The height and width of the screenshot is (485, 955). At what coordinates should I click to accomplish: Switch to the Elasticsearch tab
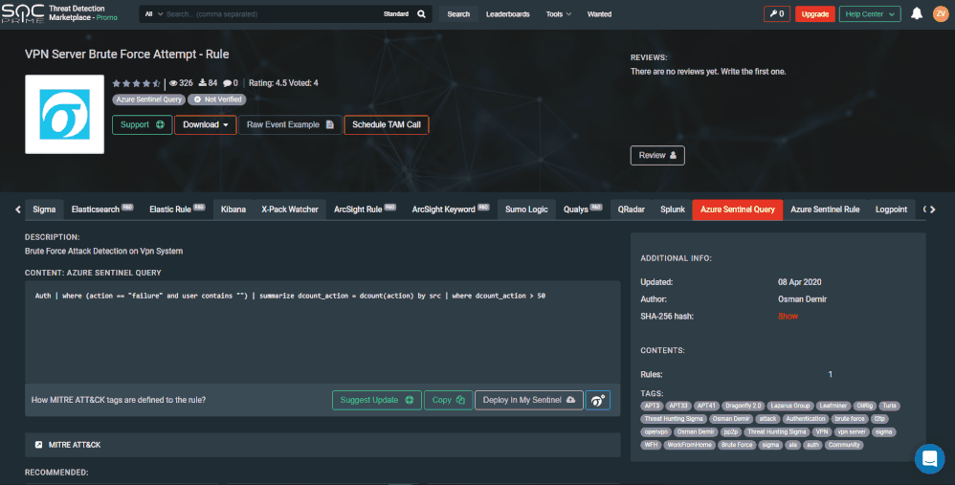tap(101, 209)
